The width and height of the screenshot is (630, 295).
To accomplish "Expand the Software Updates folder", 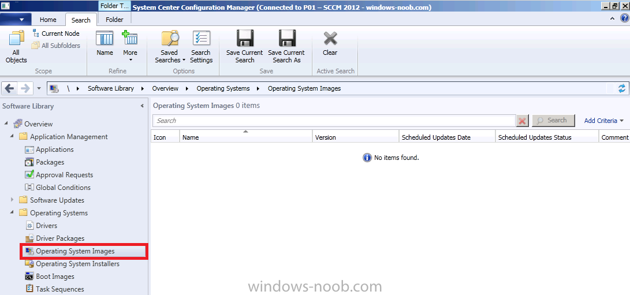I will point(12,200).
